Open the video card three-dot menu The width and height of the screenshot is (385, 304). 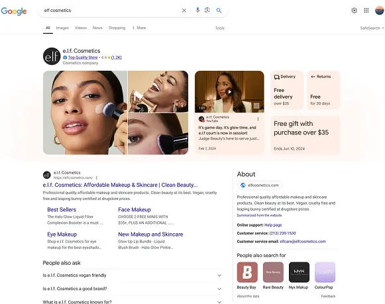click(x=258, y=119)
